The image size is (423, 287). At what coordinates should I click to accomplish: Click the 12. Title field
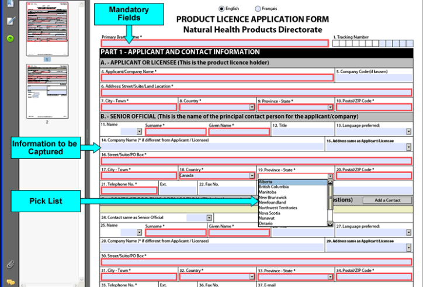click(303, 132)
